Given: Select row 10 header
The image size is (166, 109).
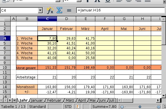Looking at the screenshot, I should click(5, 67).
